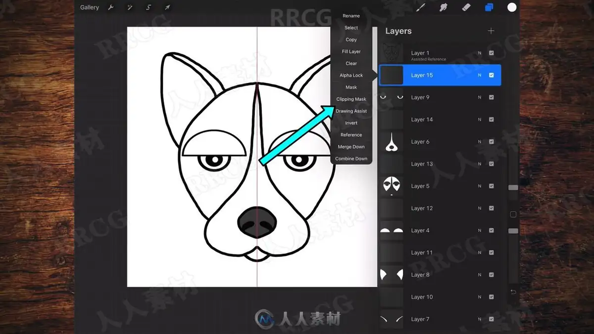Choose Fill Layer option
594x334 pixels.
(x=351, y=51)
